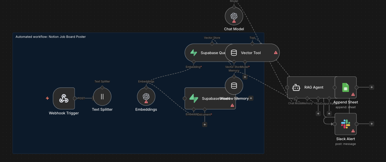Screen dimensions: 386x162
Task: Click the Supabase Insert node lightning icon
Action: [x=194, y=98]
